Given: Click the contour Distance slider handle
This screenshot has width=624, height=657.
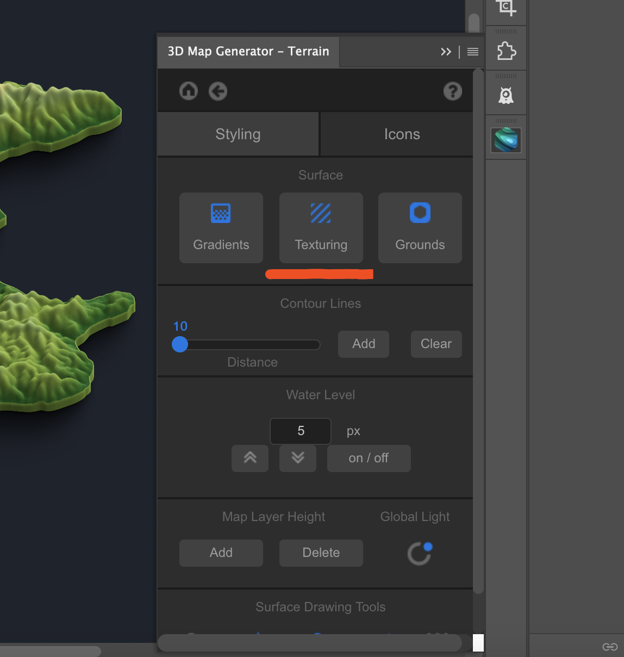Looking at the screenshot, I should click(x=180, y=344).
